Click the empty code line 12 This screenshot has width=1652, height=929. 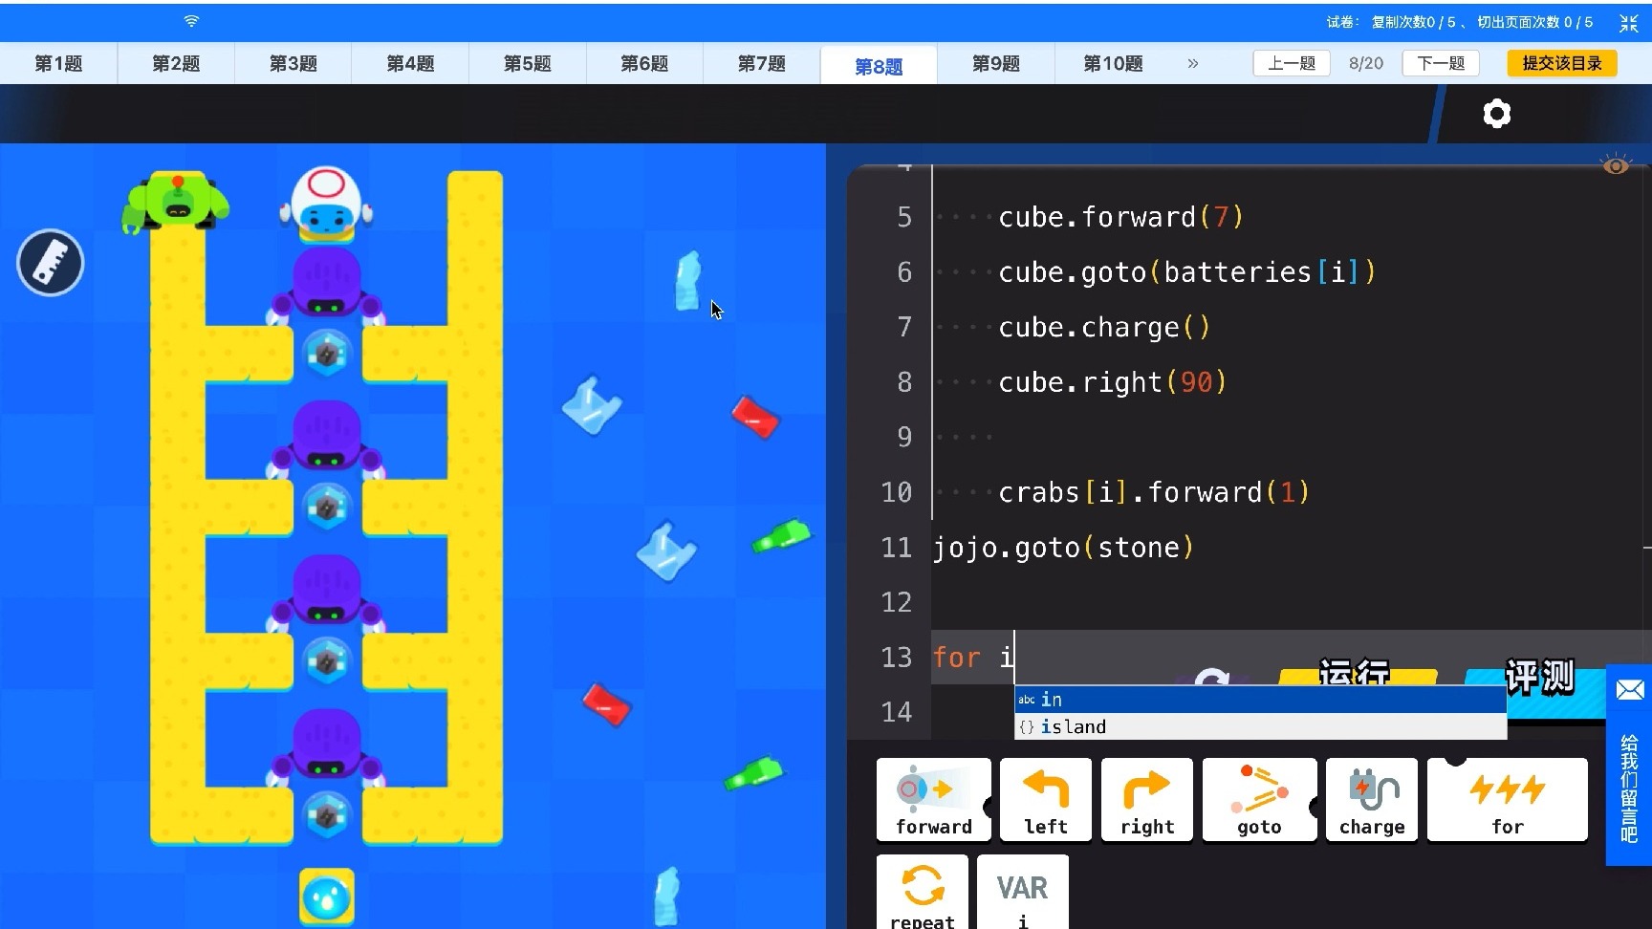[1291, 602]
